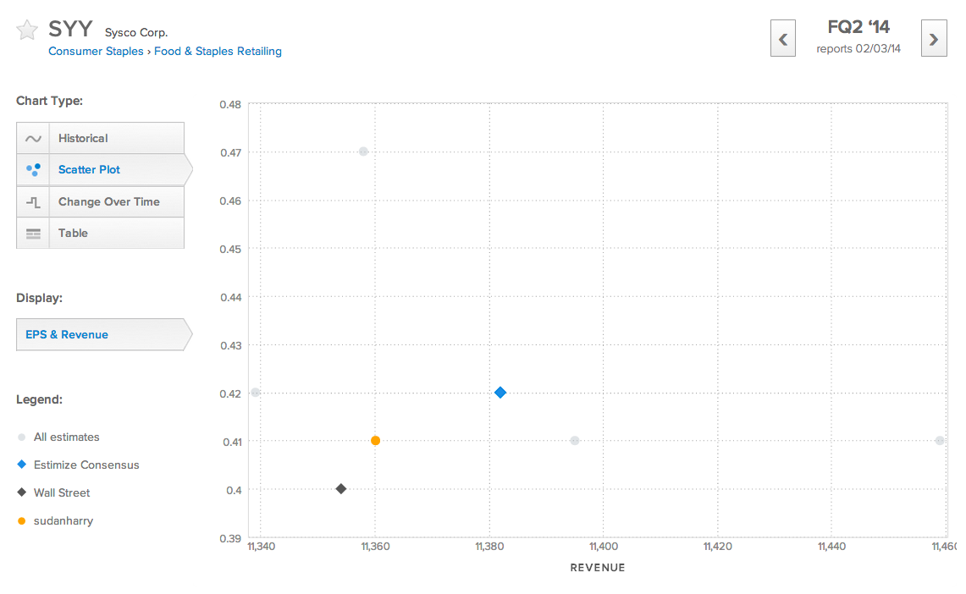Click the orange sudanharry data point

click(375, 441)
